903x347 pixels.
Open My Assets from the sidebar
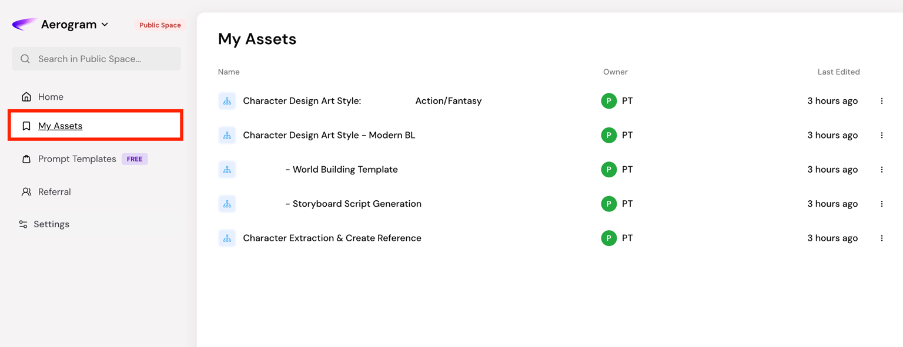point(60,126)
